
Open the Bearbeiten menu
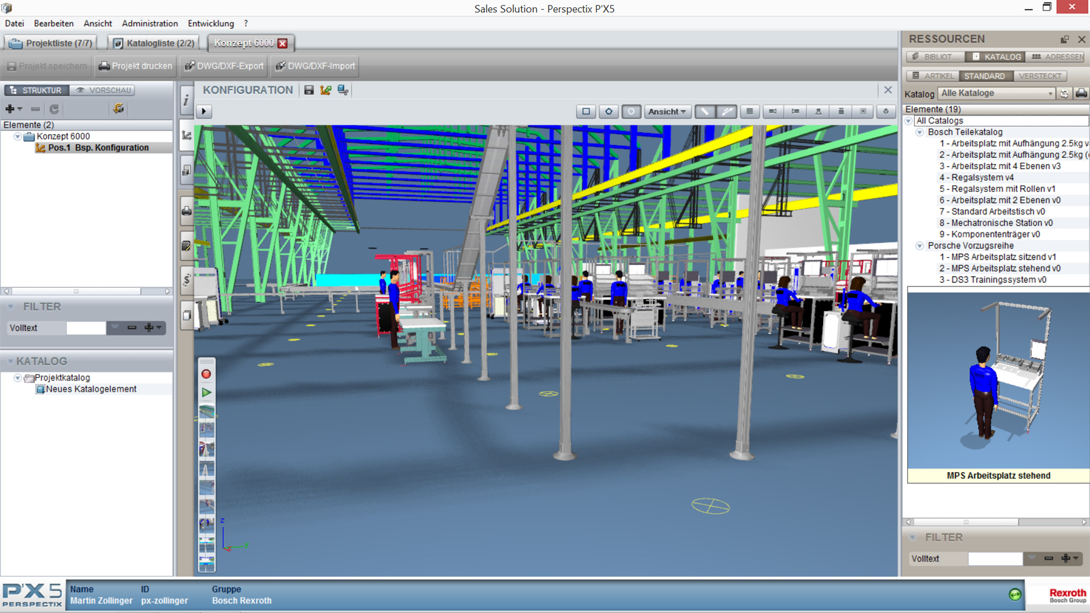(54, 23)
